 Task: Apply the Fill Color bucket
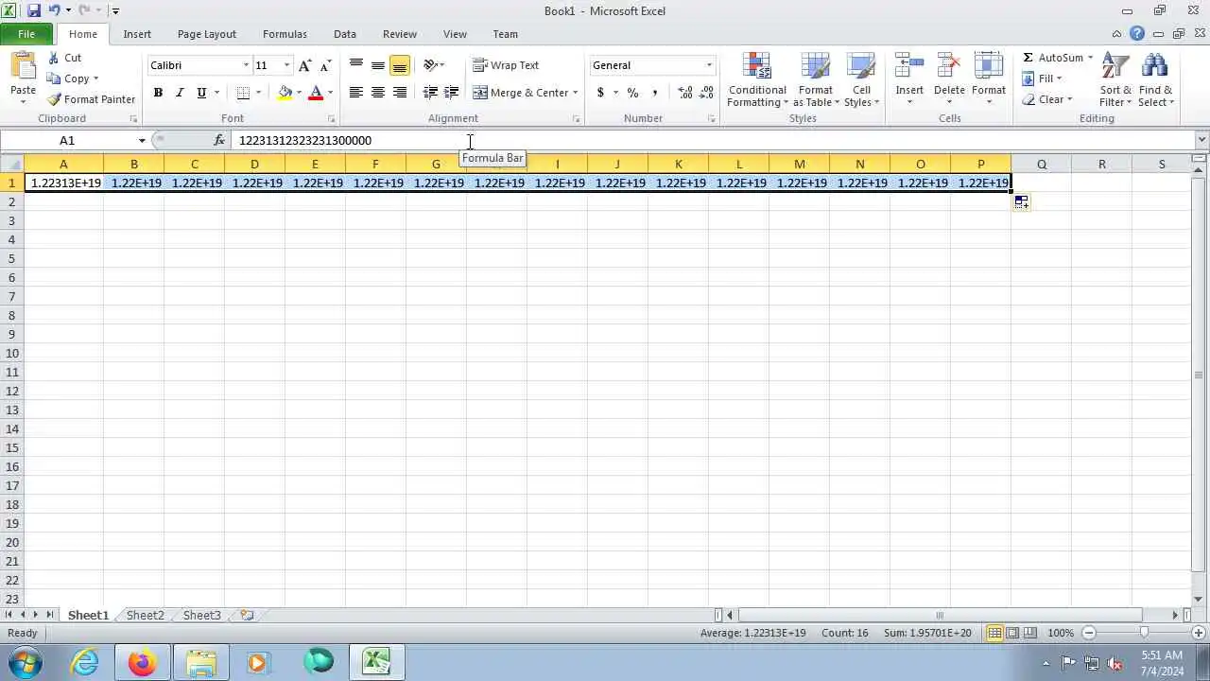(x=285, y=93)
